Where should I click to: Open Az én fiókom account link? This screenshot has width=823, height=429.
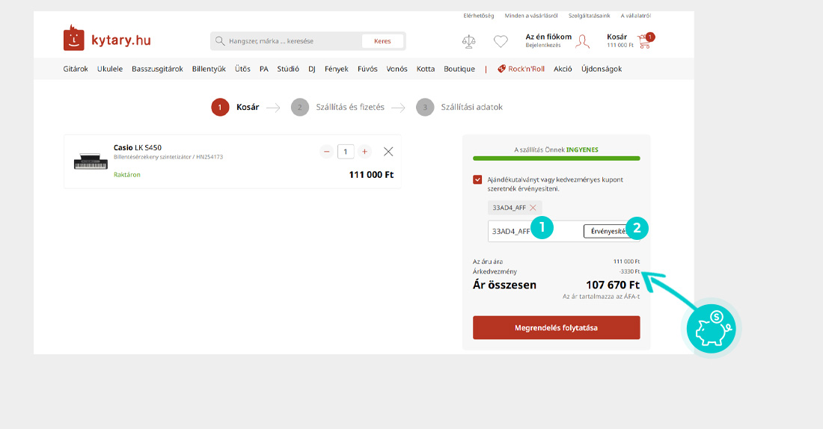click(548, 37)
